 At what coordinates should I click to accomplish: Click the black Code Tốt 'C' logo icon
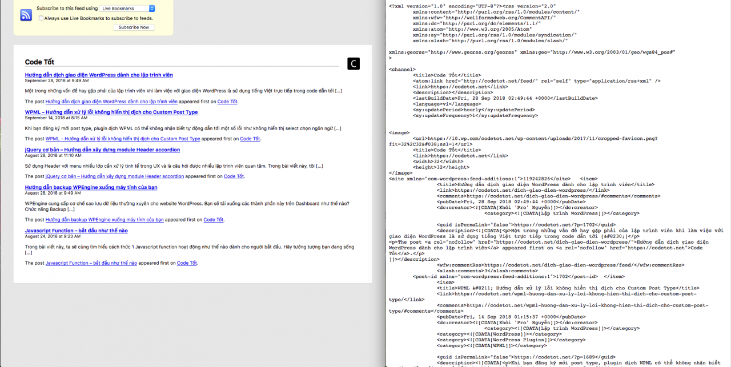[x=354, y=64]
